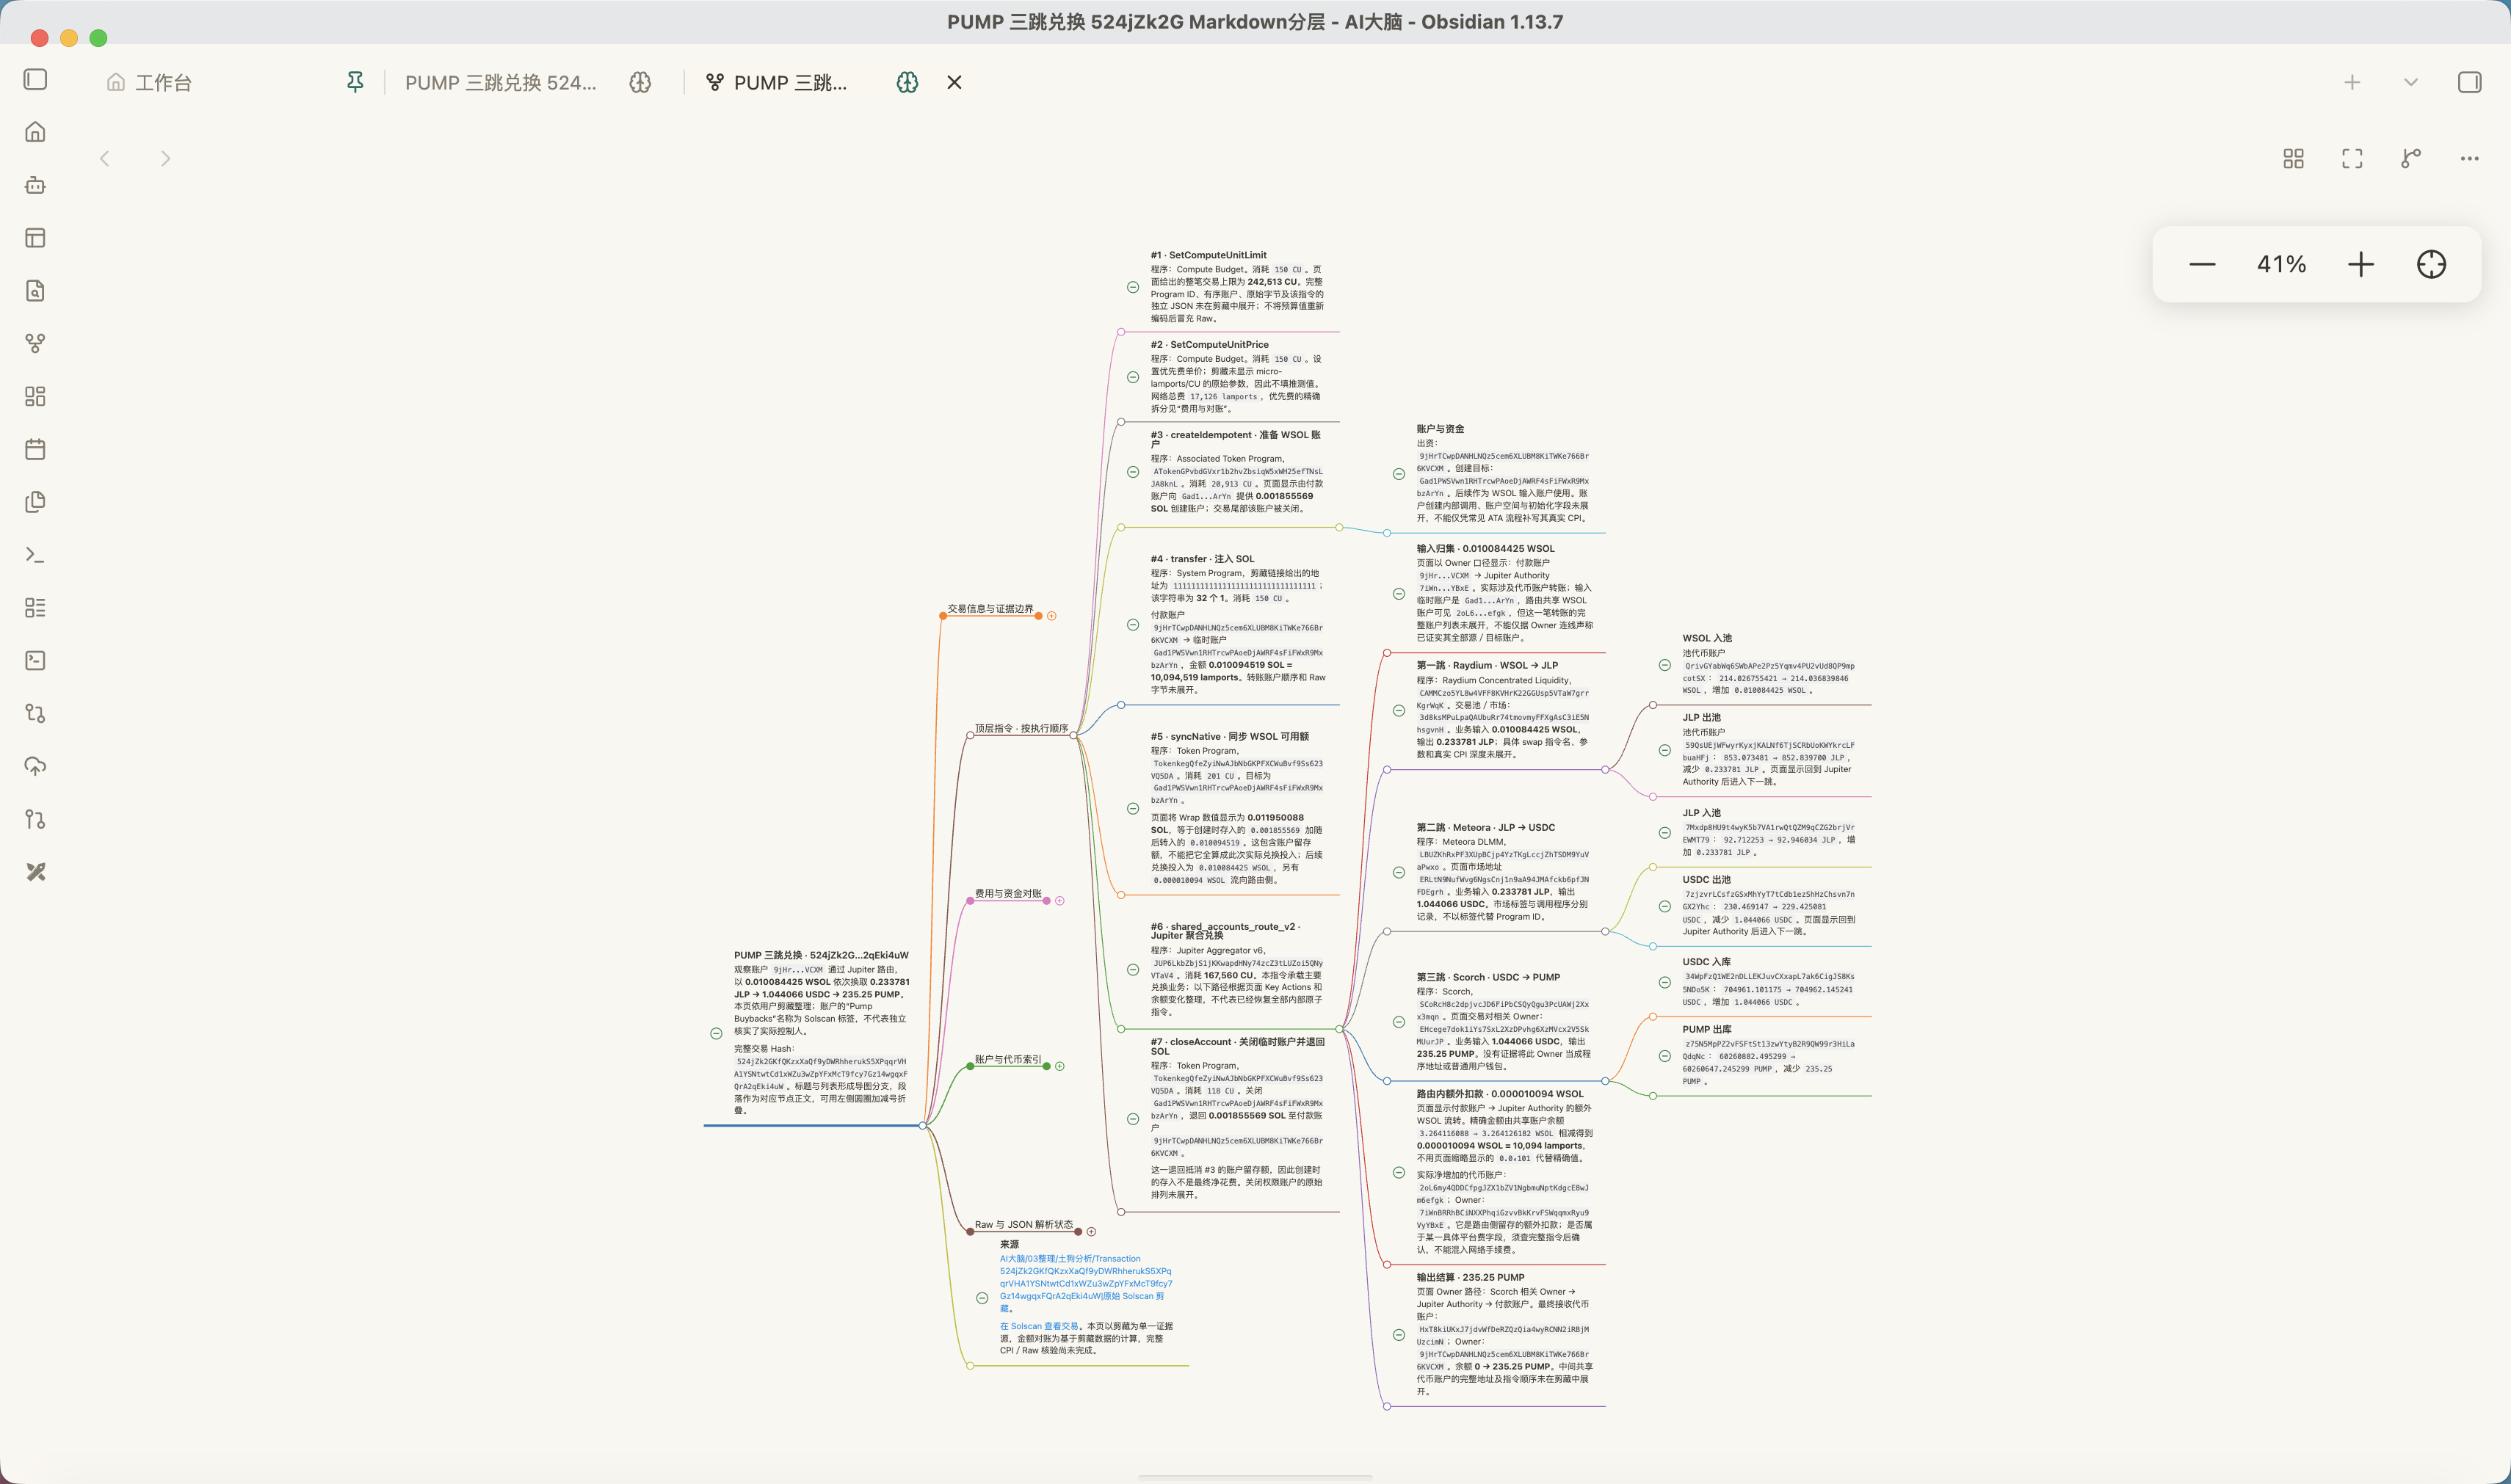Expand the 账户与代币索引 node
The image size is (2511, 1484).
[x=1059, y=1066]
